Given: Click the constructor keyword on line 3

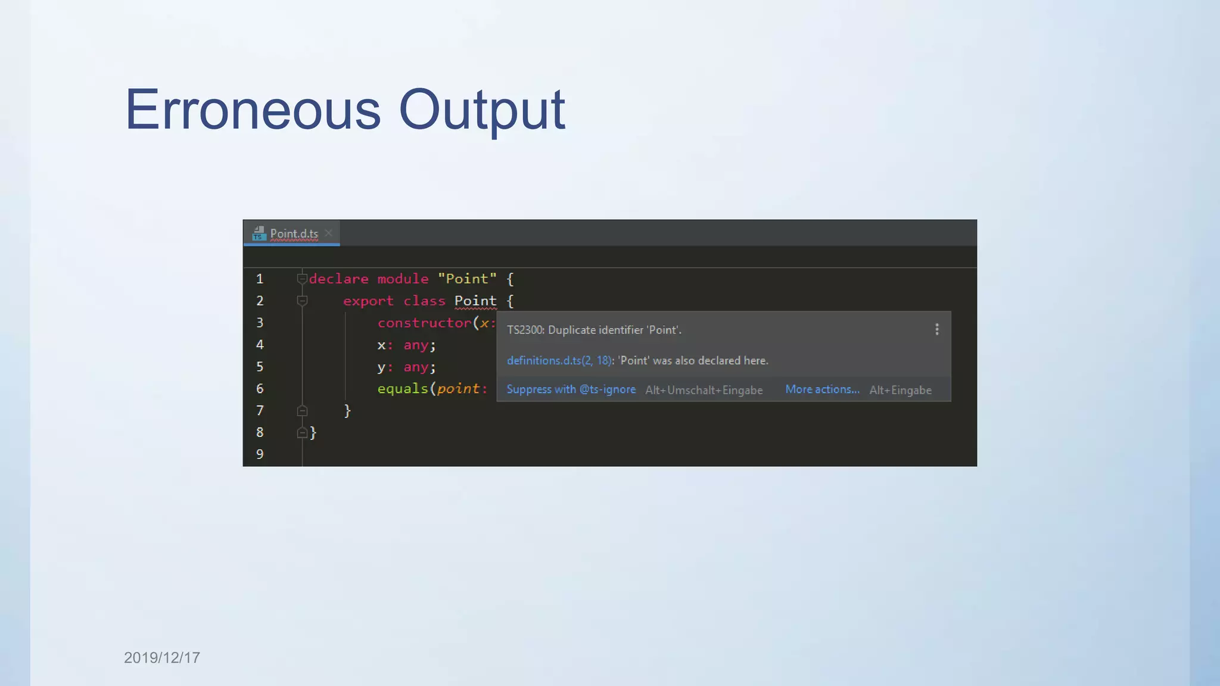Looking at the screenshot, I should 424,323.
